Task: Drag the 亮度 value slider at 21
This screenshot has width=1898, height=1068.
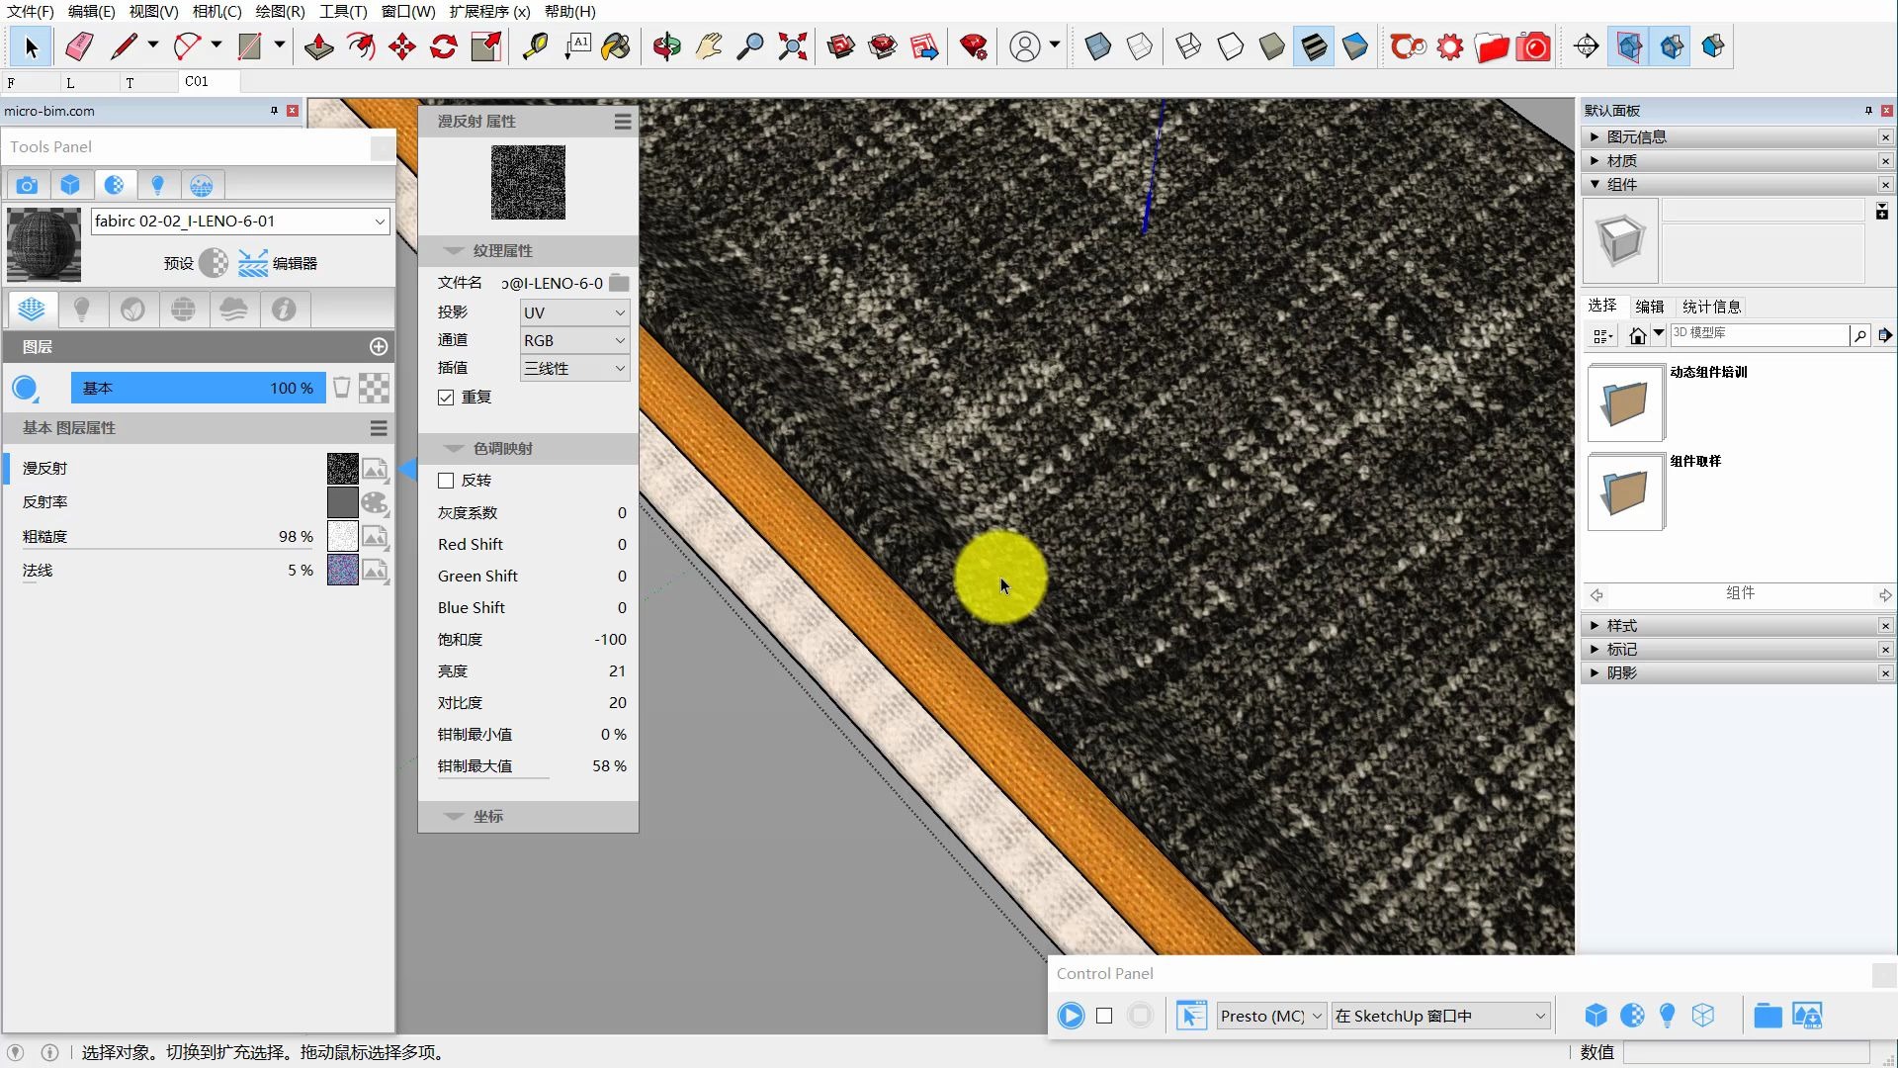Action: (x=618, y=670)
